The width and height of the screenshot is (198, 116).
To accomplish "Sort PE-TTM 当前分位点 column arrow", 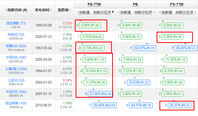I will coord(113,12).
